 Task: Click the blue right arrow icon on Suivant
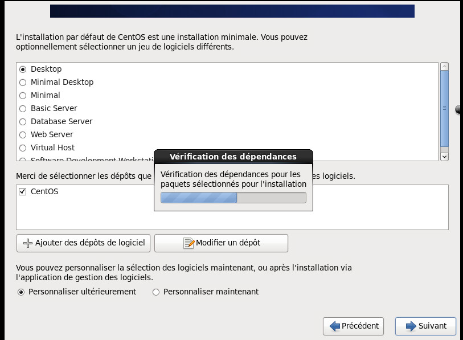[x=411, y=326]
